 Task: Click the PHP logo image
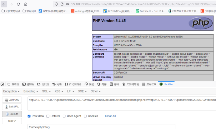click(x=200, y=23)
